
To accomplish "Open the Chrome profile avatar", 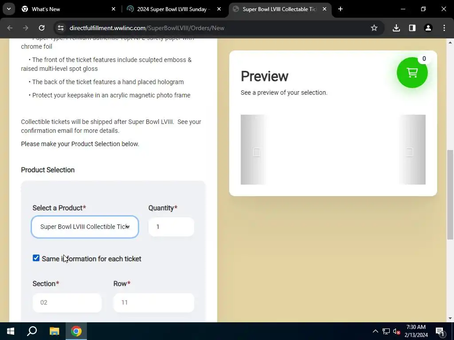I will pos(428,28).
